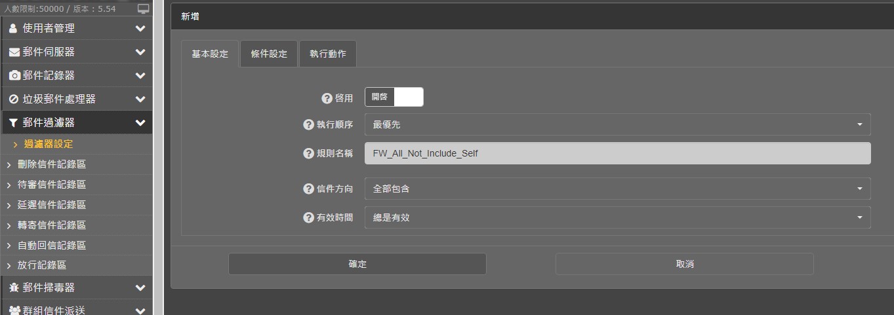Click the 郵件掃毒器 bug icon
This screenshot has width=894, height=315.
pyautogui.click(x=14, y=287)
